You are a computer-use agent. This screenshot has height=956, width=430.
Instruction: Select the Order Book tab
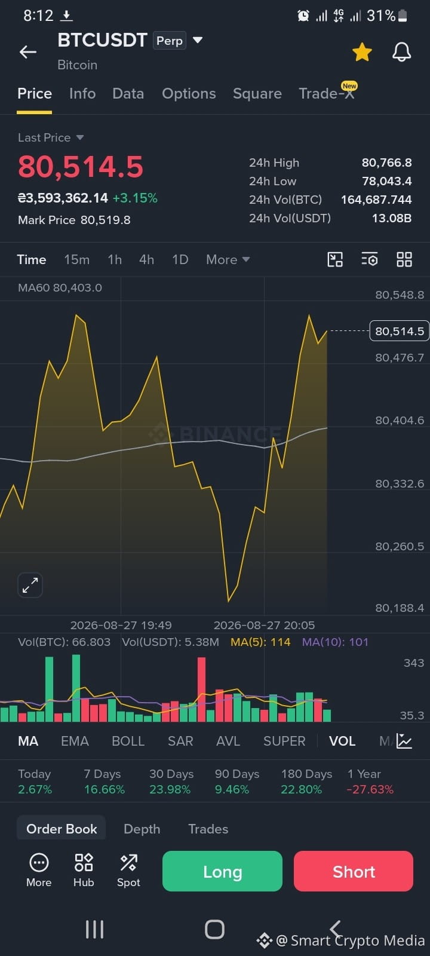click(62, 829)
